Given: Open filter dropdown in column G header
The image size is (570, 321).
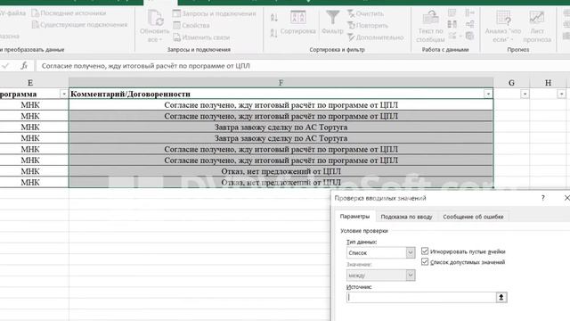Looking at the screenshot, I should click(525, 94).
